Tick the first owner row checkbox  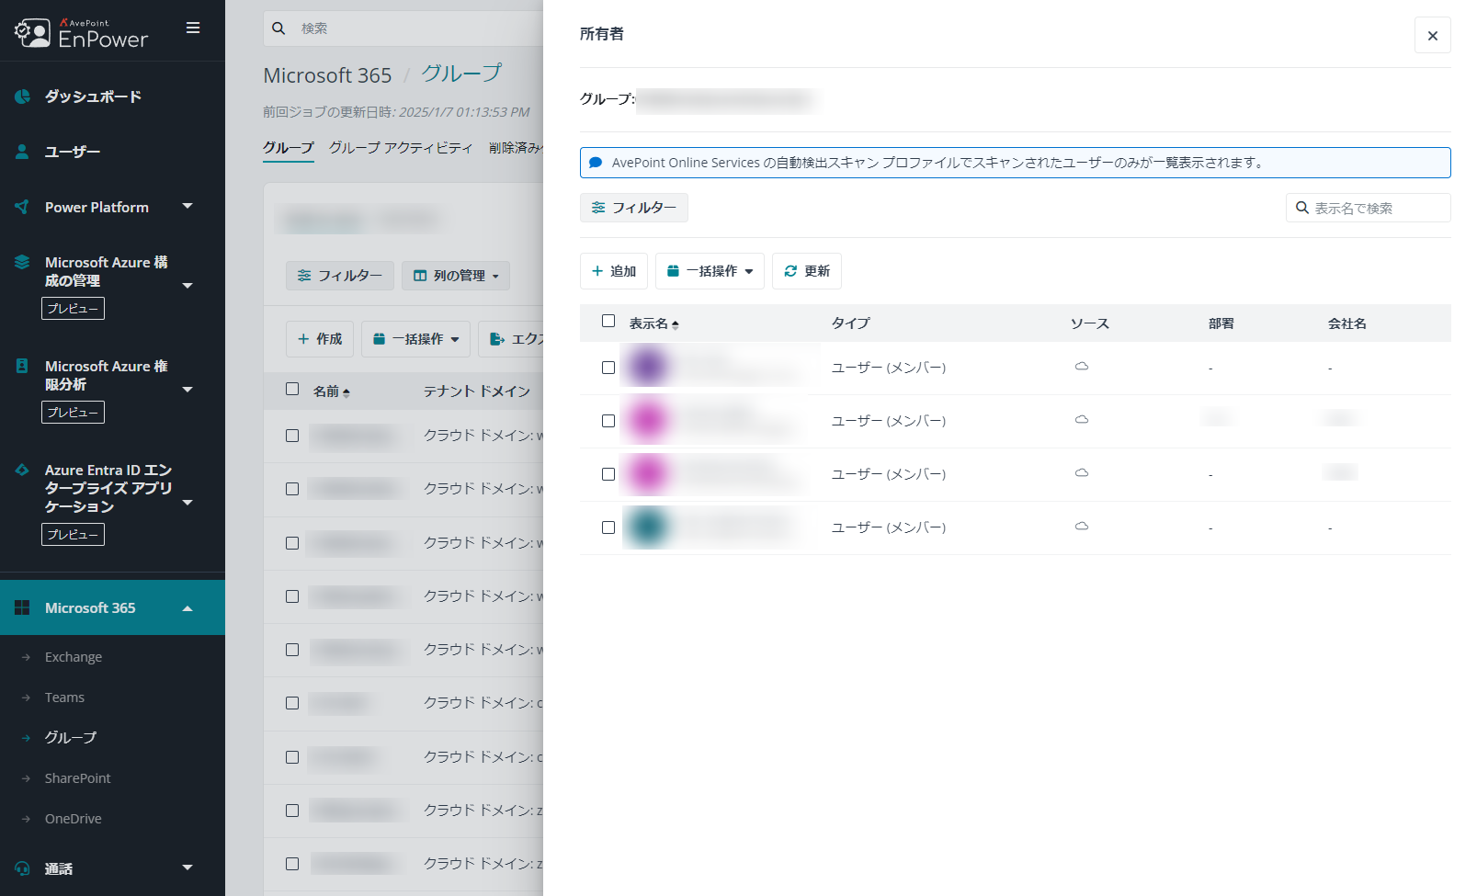(608, 368)
